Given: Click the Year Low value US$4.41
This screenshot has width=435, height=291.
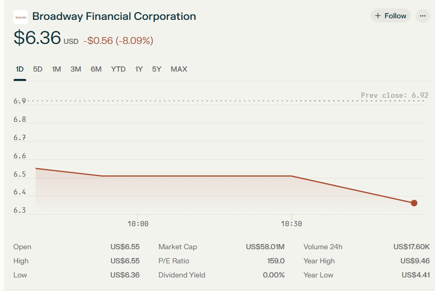Looking at the screenshot, I should coord(416,275).
